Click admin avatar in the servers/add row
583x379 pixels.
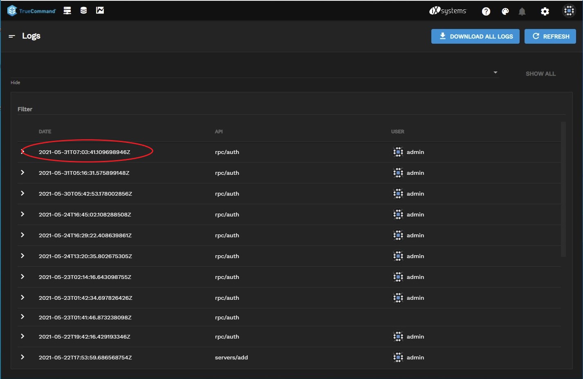398,357
